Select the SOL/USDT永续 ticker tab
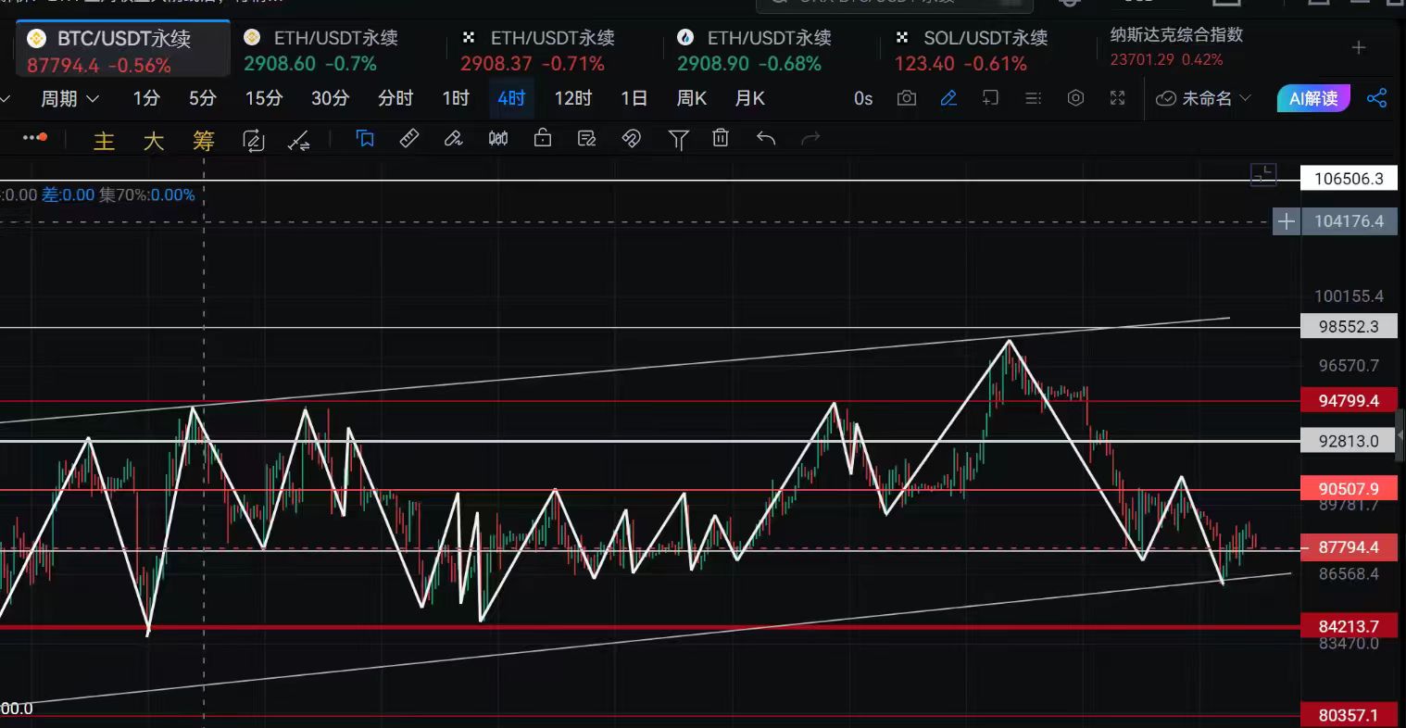Screen dimensions: 1406x728 [x=973, y=50]
